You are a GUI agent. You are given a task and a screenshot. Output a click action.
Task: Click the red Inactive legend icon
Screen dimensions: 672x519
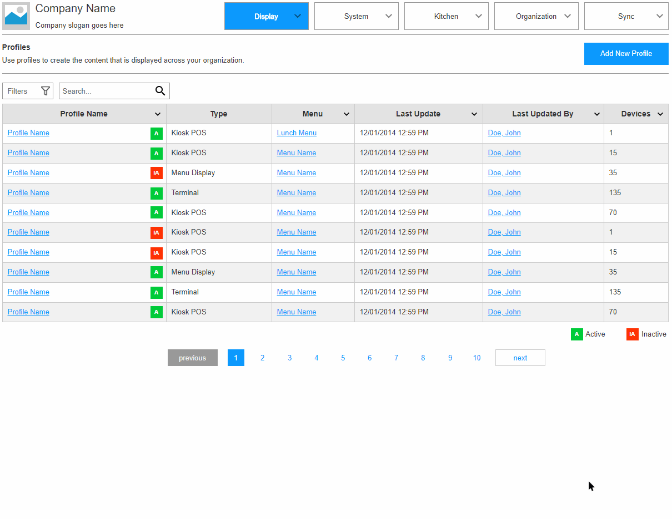632,334
